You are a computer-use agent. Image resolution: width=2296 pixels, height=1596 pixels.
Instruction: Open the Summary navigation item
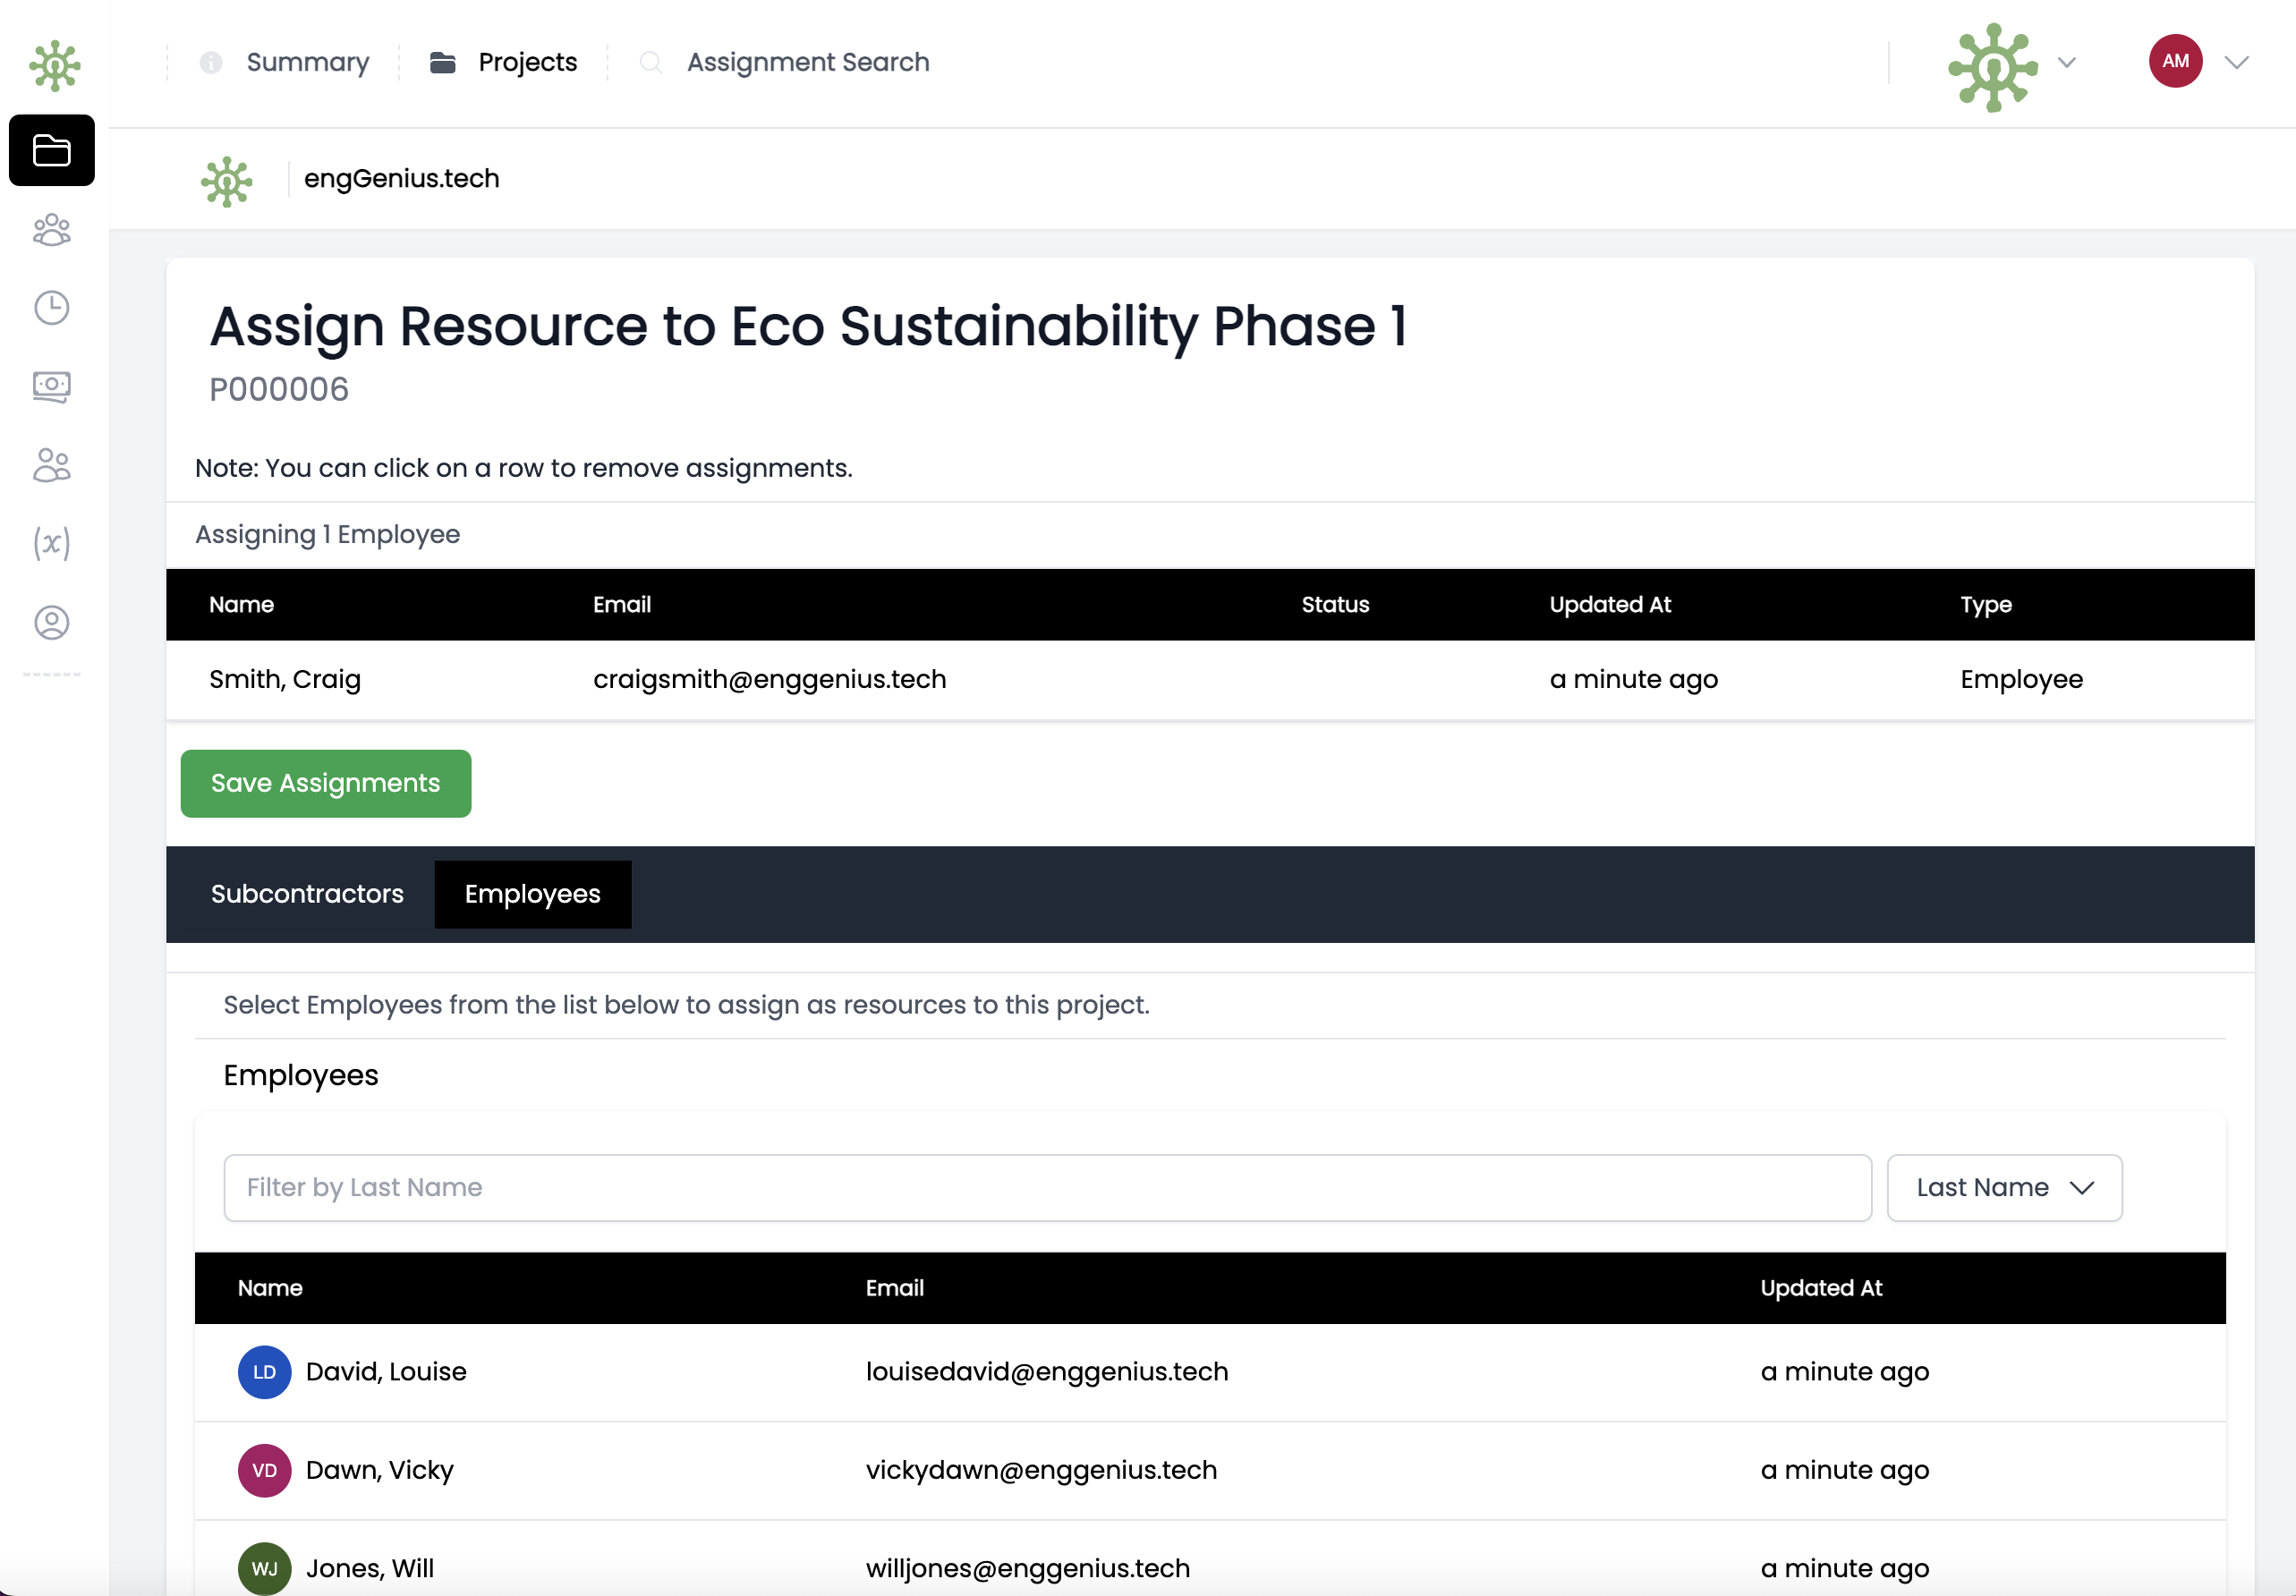tap(307, 62)
